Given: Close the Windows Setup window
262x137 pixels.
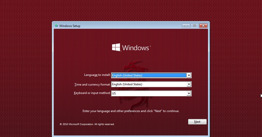Looking at the screenshot, I should pos(203,26).
